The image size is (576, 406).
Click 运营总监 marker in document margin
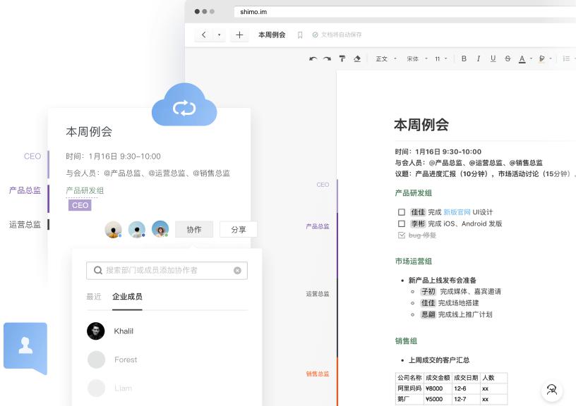318,294
